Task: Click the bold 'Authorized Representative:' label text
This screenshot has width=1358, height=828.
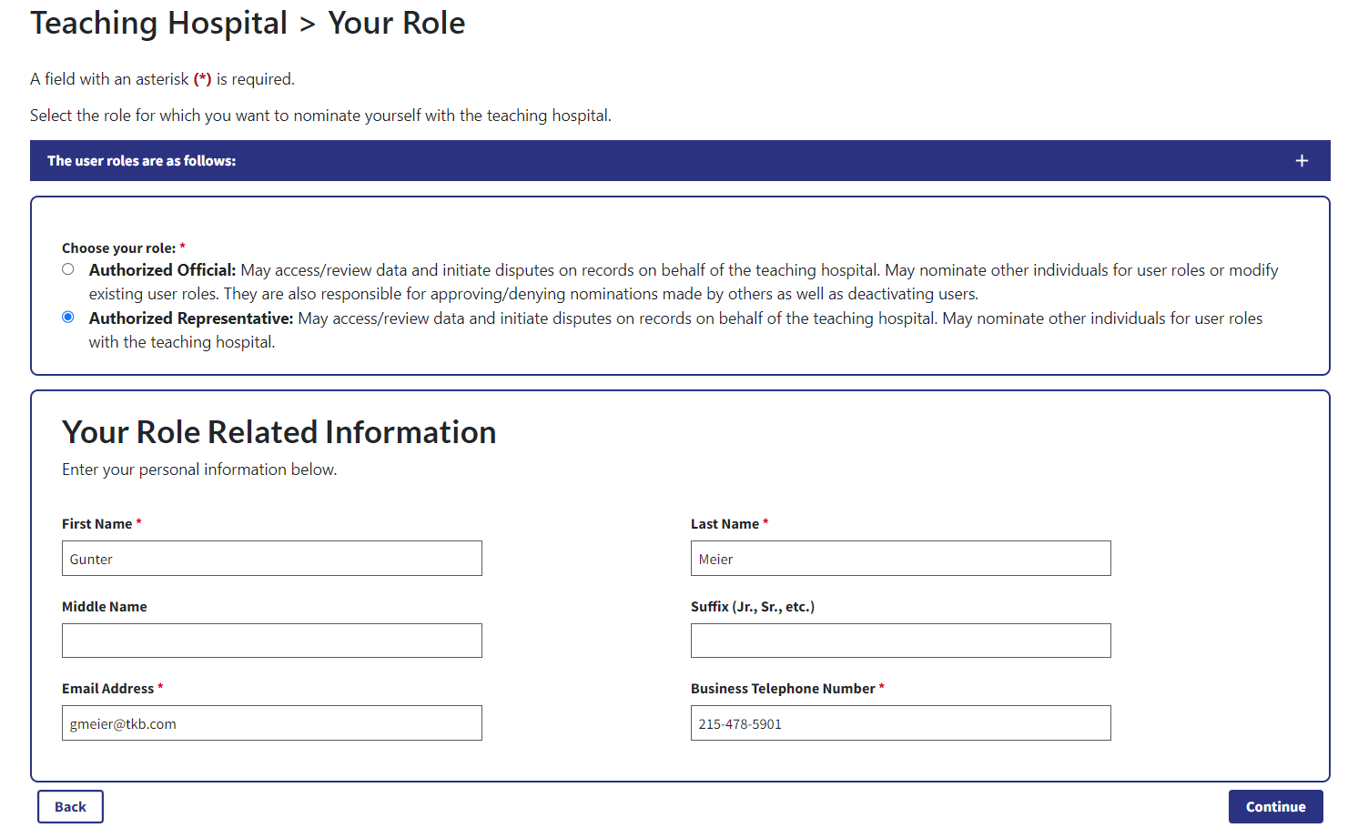Action: (x=191, y=318)
